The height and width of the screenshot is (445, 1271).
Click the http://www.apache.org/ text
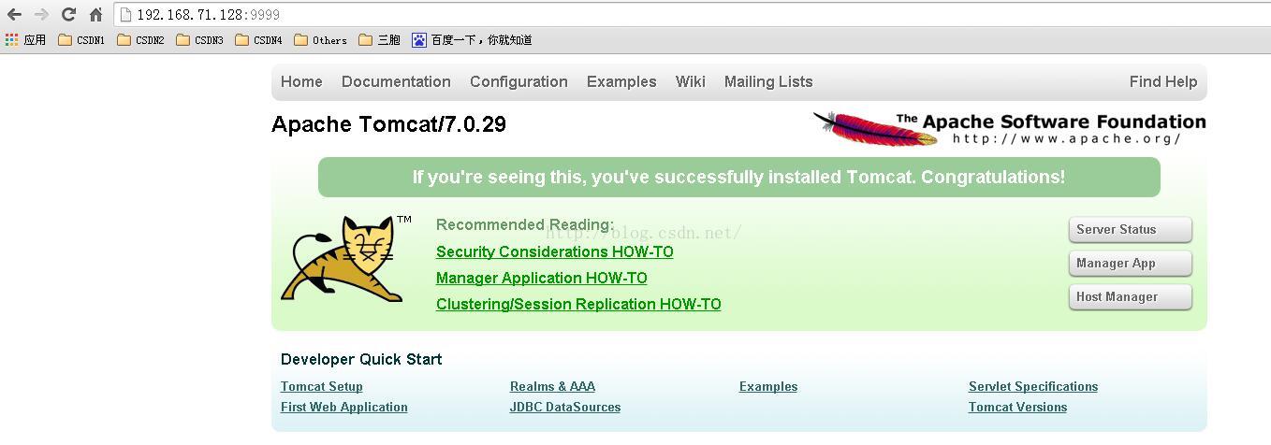click(x=1067, y=138)
